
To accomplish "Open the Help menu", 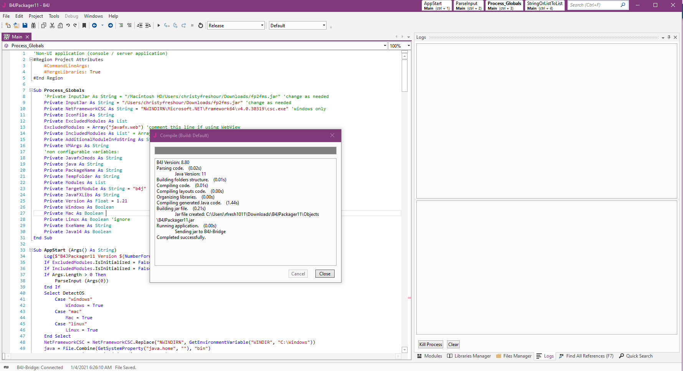I will tap(113, 16).
